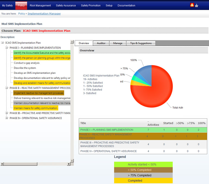This screenshot has width=209, height=184.
Task: Select 'Deliver training relevent to reactive risk' item
Action: click(42, 98)
